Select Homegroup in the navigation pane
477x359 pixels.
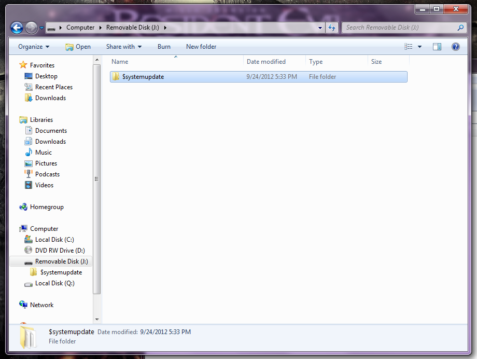click(47, 207)
